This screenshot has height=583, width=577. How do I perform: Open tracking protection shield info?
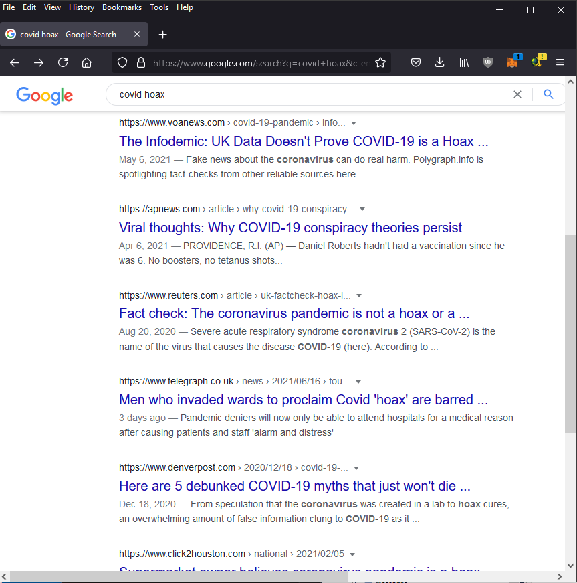coord(122,62)
